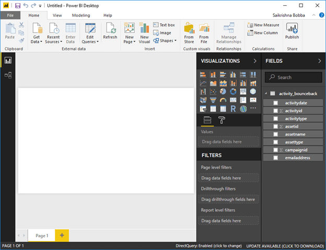The image size is (326, 250).
Task: Click the DirectQuery Enabled status link
Action: click(209, 246)
